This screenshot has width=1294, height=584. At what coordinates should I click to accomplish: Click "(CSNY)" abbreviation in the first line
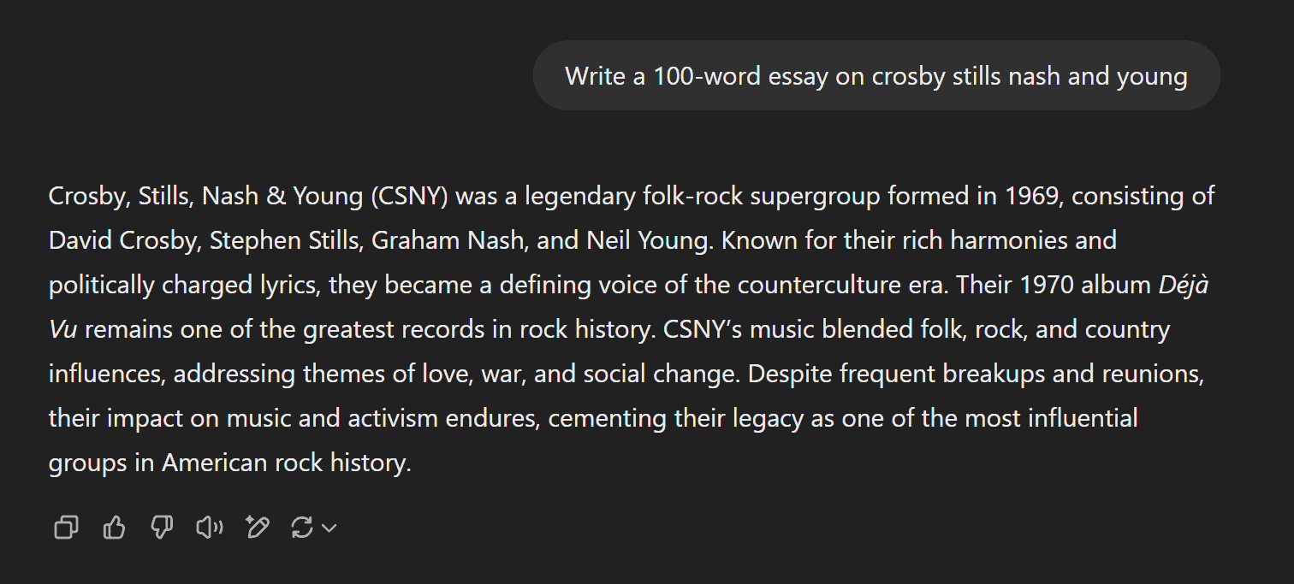pyautogui.click(x=410, y=196)
